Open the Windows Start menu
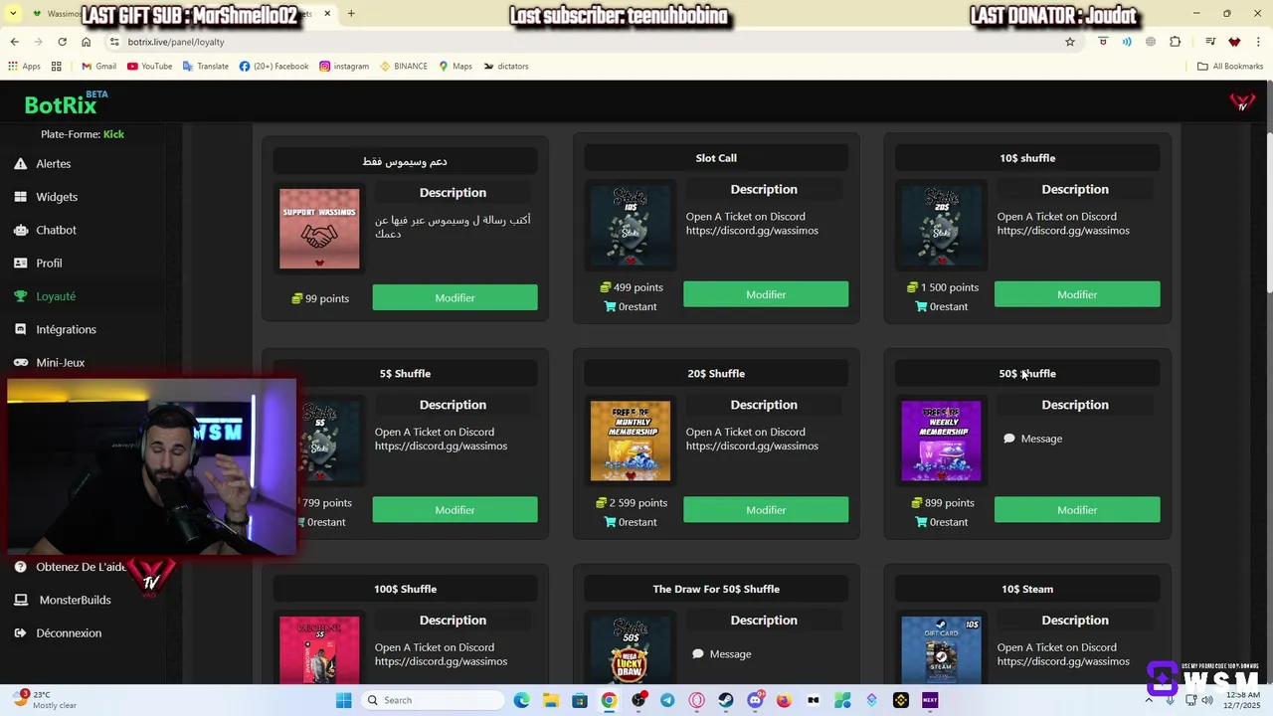This screenshot has height=716, width=1273. click(343, 700)
